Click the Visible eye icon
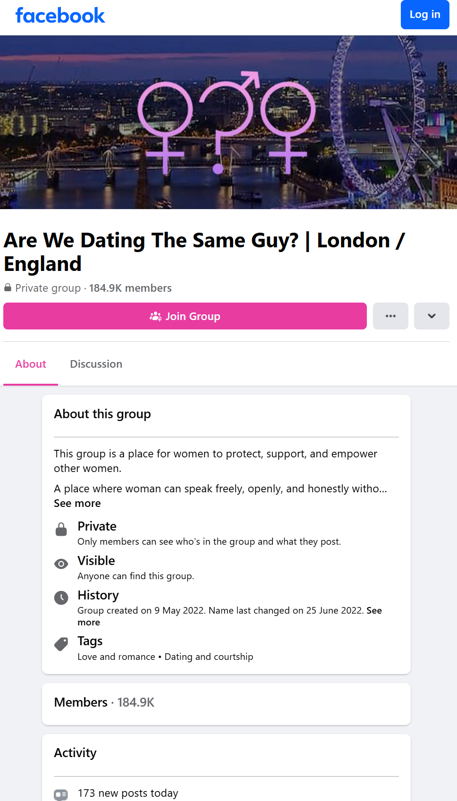This screenshot has height=801, width=457. point(61,564)
